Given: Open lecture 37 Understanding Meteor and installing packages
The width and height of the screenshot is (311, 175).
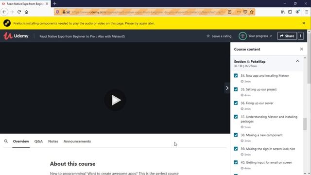Looking at the screenshot, I should 269,119.
